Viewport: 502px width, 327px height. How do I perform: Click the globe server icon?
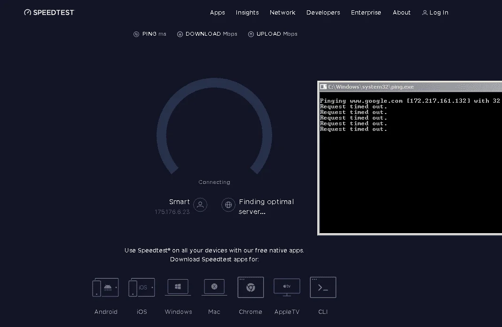228,205
